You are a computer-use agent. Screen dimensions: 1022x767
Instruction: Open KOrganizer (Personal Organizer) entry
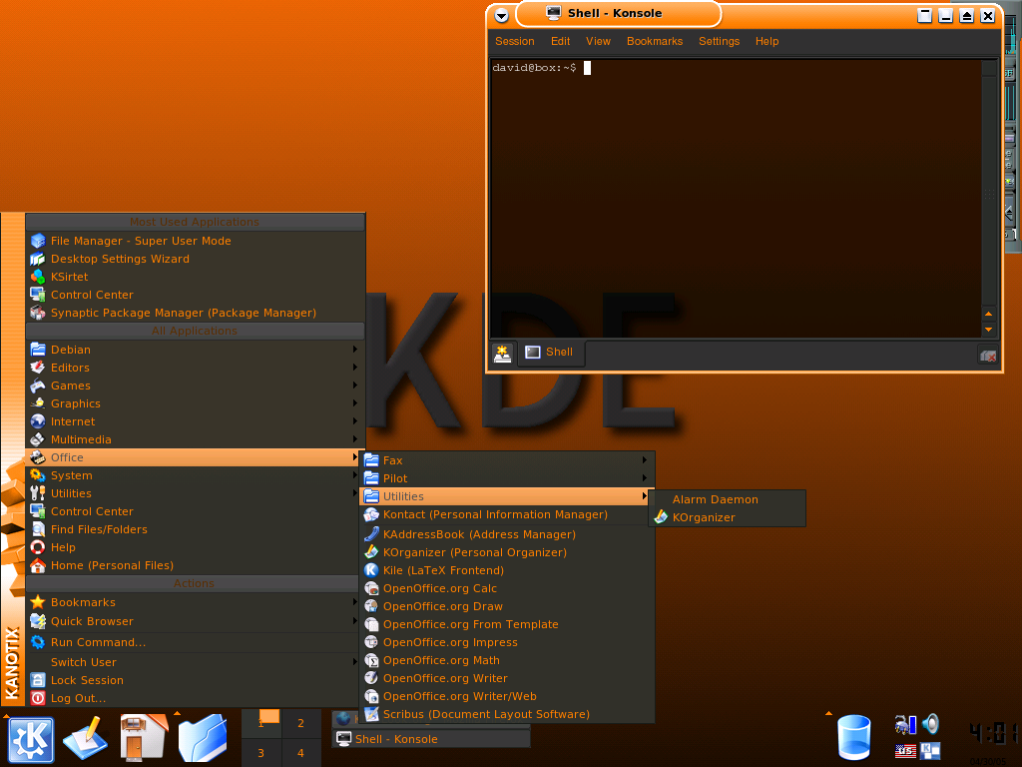(506, 552)
